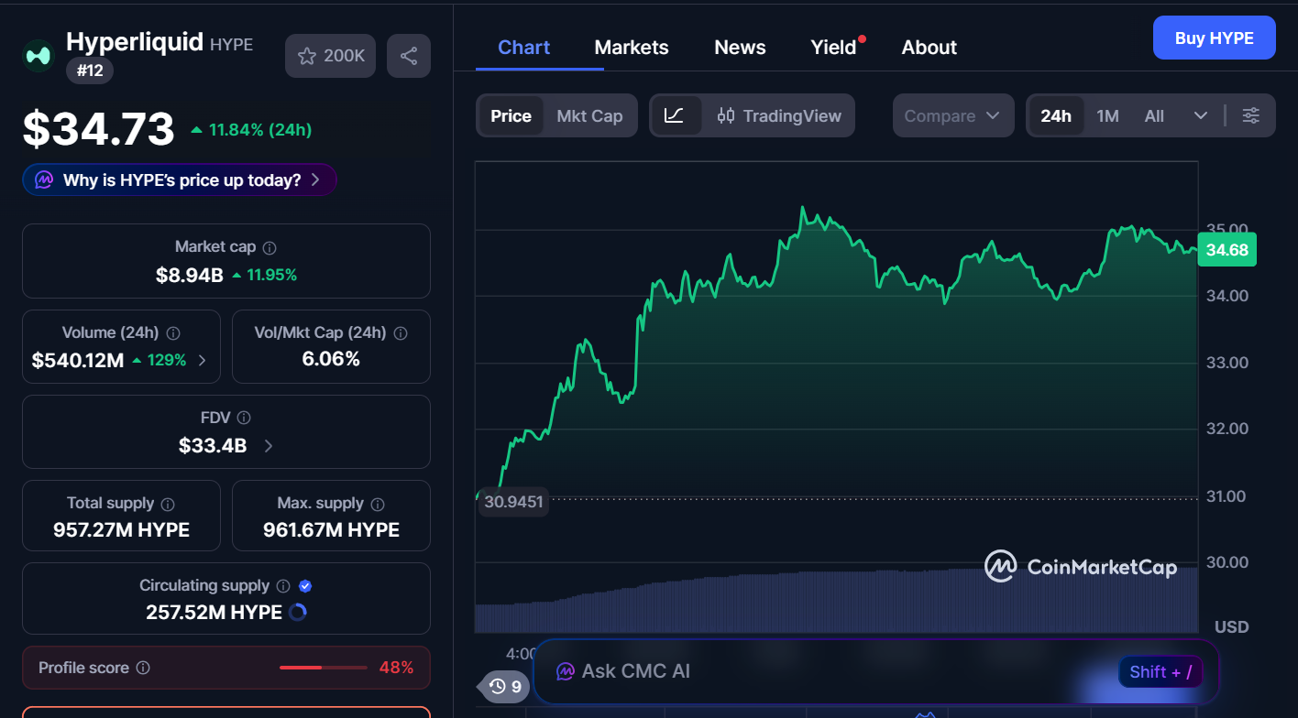The width and height of the screenshot is (1298, 718).
Task: Click the Ask CMC AI field
Action: pyautogui.click(x=825, y=671)
